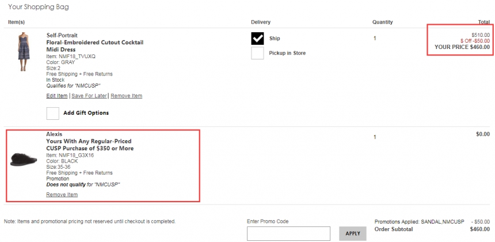Viewport: 495px width, 242px height.
Task: Uncheck the Ship delivery checkbox
Action: pyautogui.click(x=258, y=39)
